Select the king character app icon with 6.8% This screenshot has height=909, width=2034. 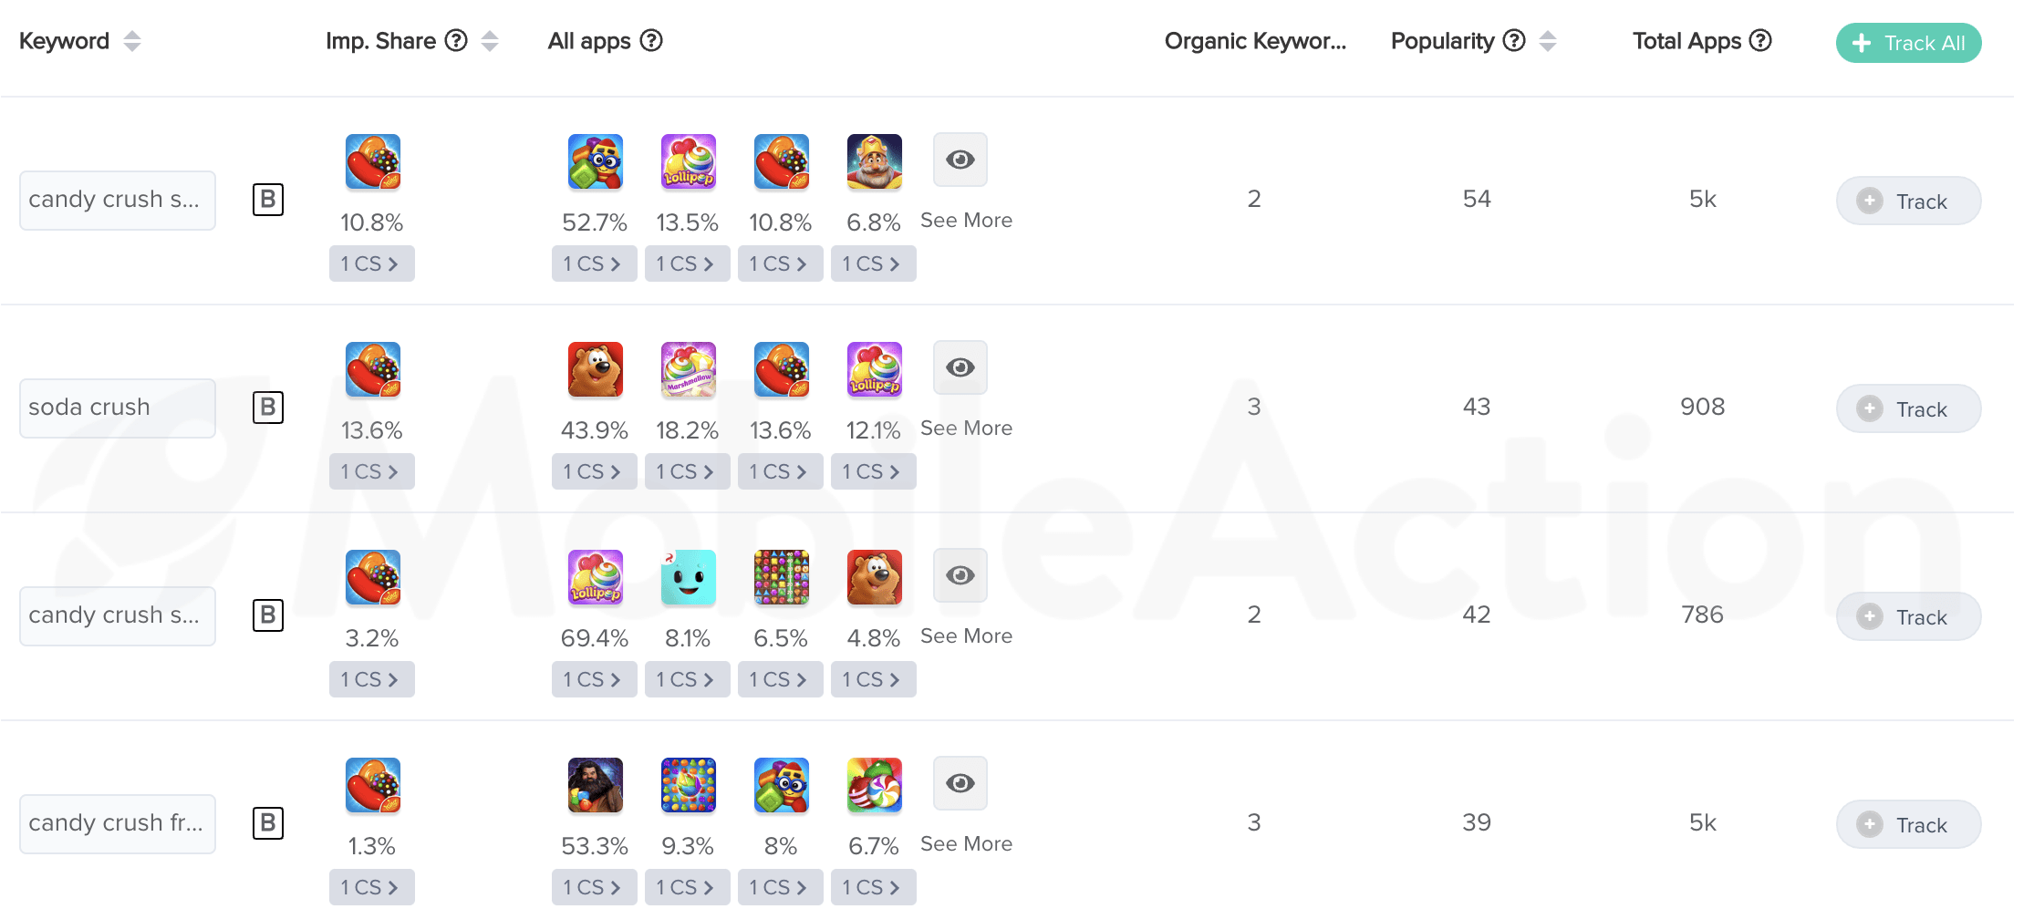(874, 161)
